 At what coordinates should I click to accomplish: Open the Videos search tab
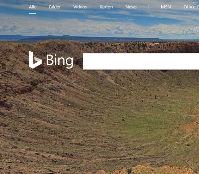(x=80, y=7)
